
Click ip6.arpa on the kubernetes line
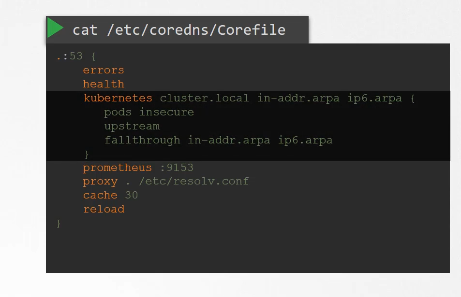374,99
